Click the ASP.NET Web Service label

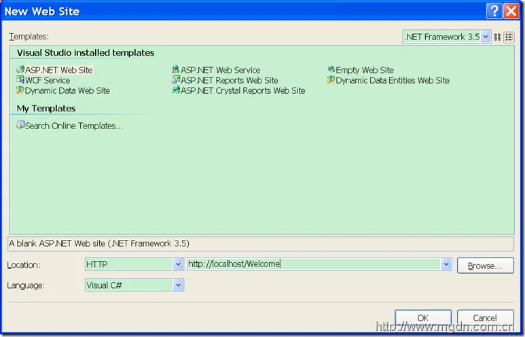click(x=220, y=70)
